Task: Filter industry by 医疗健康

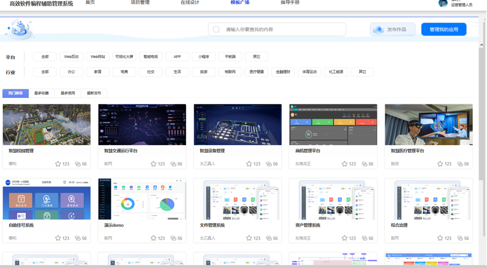Action: point(257,72)
